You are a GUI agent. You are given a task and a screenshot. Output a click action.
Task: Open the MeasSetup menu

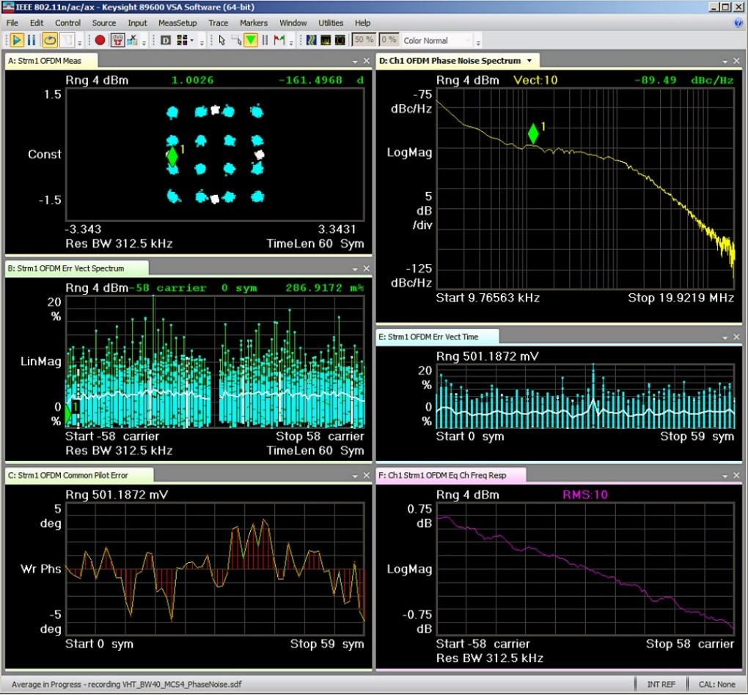tap(177, 23)
